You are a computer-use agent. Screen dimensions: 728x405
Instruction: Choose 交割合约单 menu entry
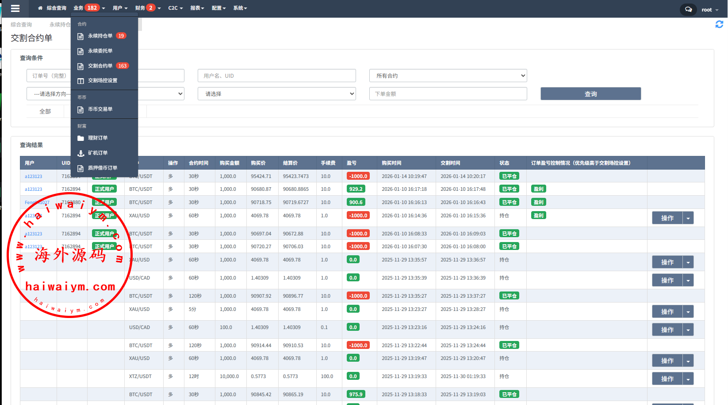pyautogui.click(x=100, y=66)
